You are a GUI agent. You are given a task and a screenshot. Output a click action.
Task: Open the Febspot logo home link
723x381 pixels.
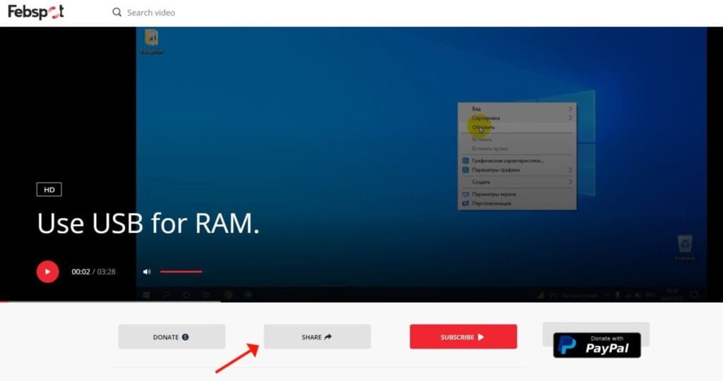pyautogui.click(x=36, y=12)
